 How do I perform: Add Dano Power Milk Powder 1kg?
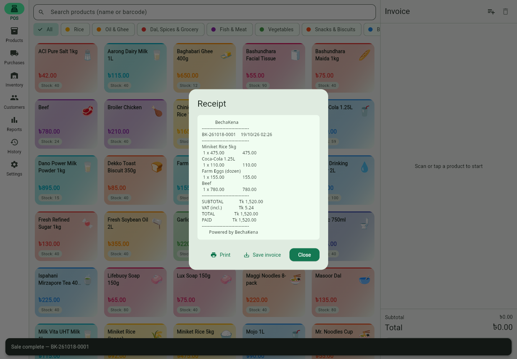(x=66, y=180)
